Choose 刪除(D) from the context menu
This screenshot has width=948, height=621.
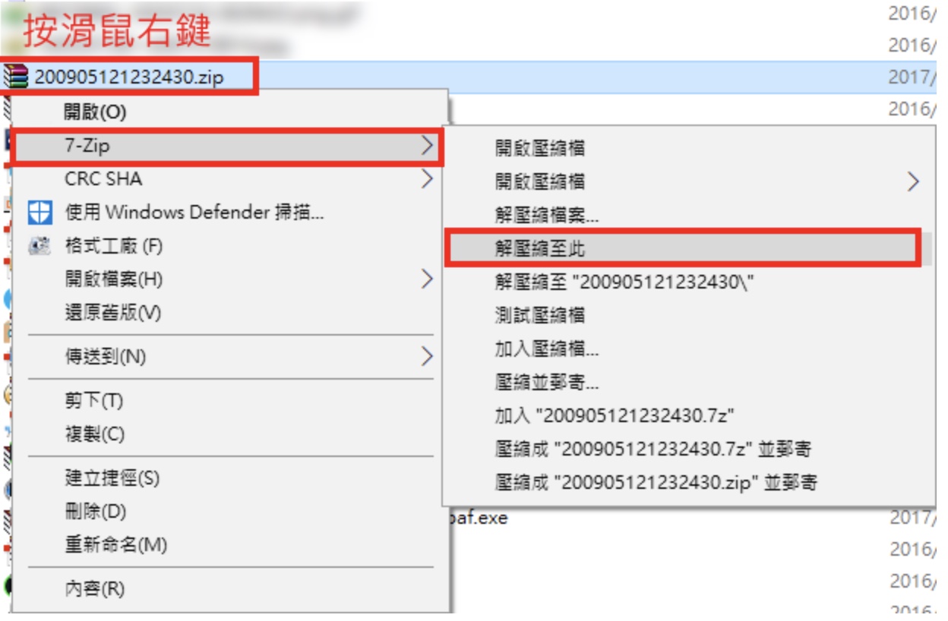95,512
